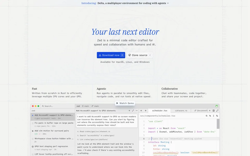Click the interface Meeting code line
The height and width of the screenshot is (156, 250).
[160, 142]
